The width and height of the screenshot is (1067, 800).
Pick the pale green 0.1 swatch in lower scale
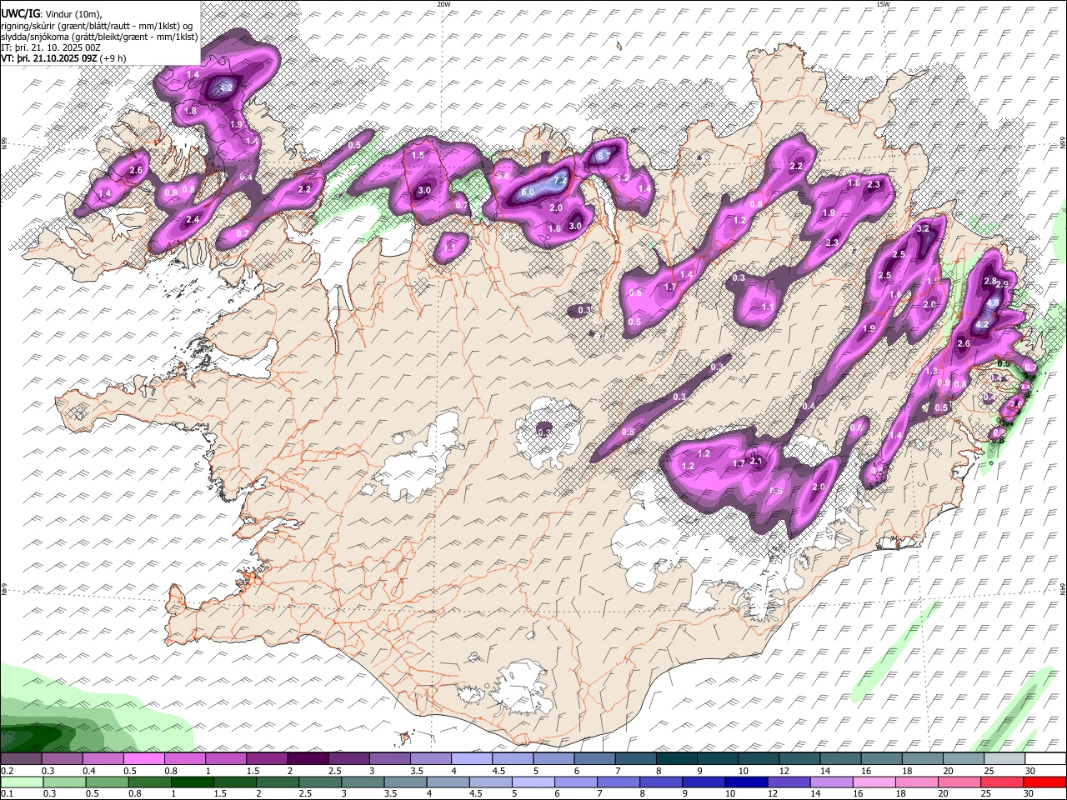click(x=22, y=782)
